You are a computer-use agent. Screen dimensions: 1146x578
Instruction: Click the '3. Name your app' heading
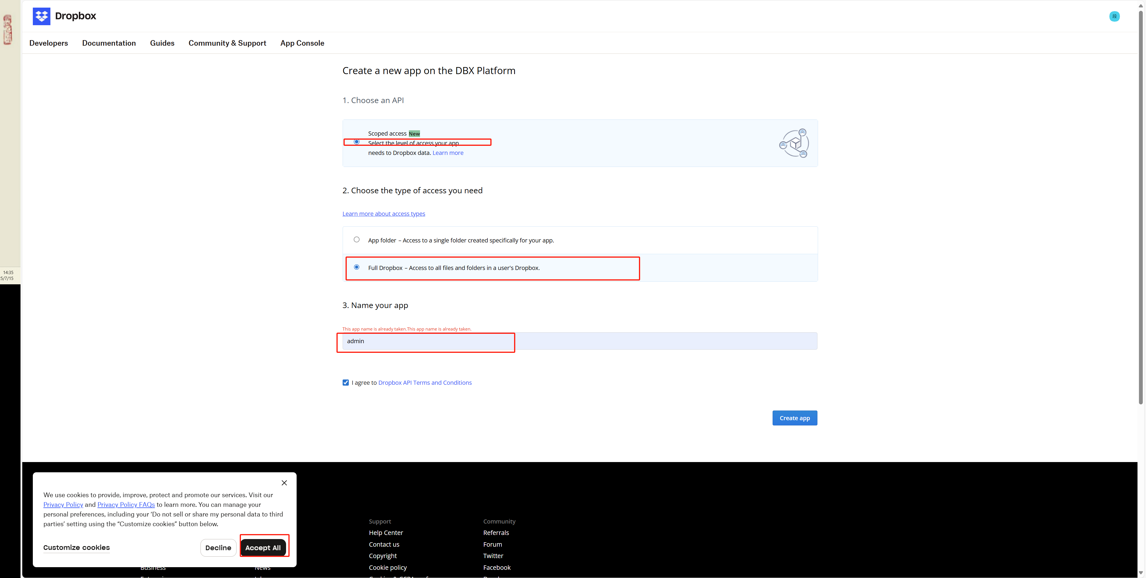(375, 305)
